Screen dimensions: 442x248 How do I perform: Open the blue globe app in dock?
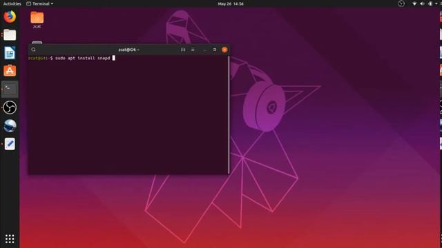point(10,125)
